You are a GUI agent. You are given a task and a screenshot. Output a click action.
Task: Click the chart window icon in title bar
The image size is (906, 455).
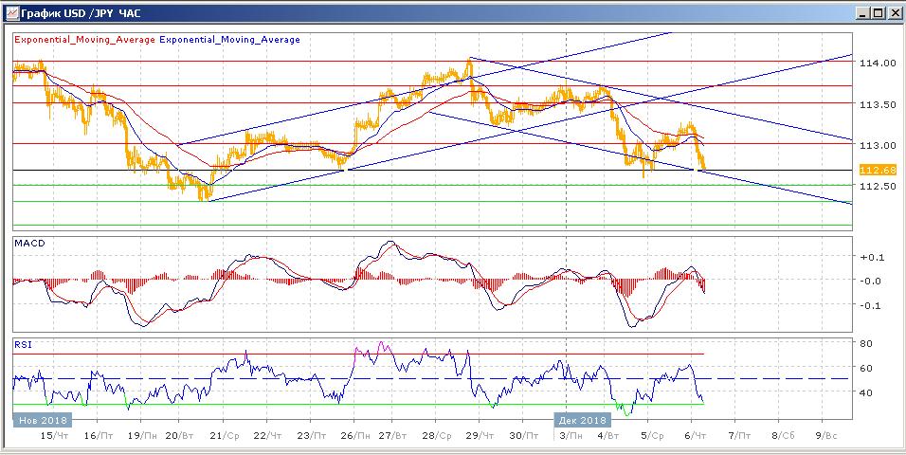tap(10, 12)
